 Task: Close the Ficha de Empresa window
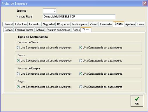coord(145,3)
